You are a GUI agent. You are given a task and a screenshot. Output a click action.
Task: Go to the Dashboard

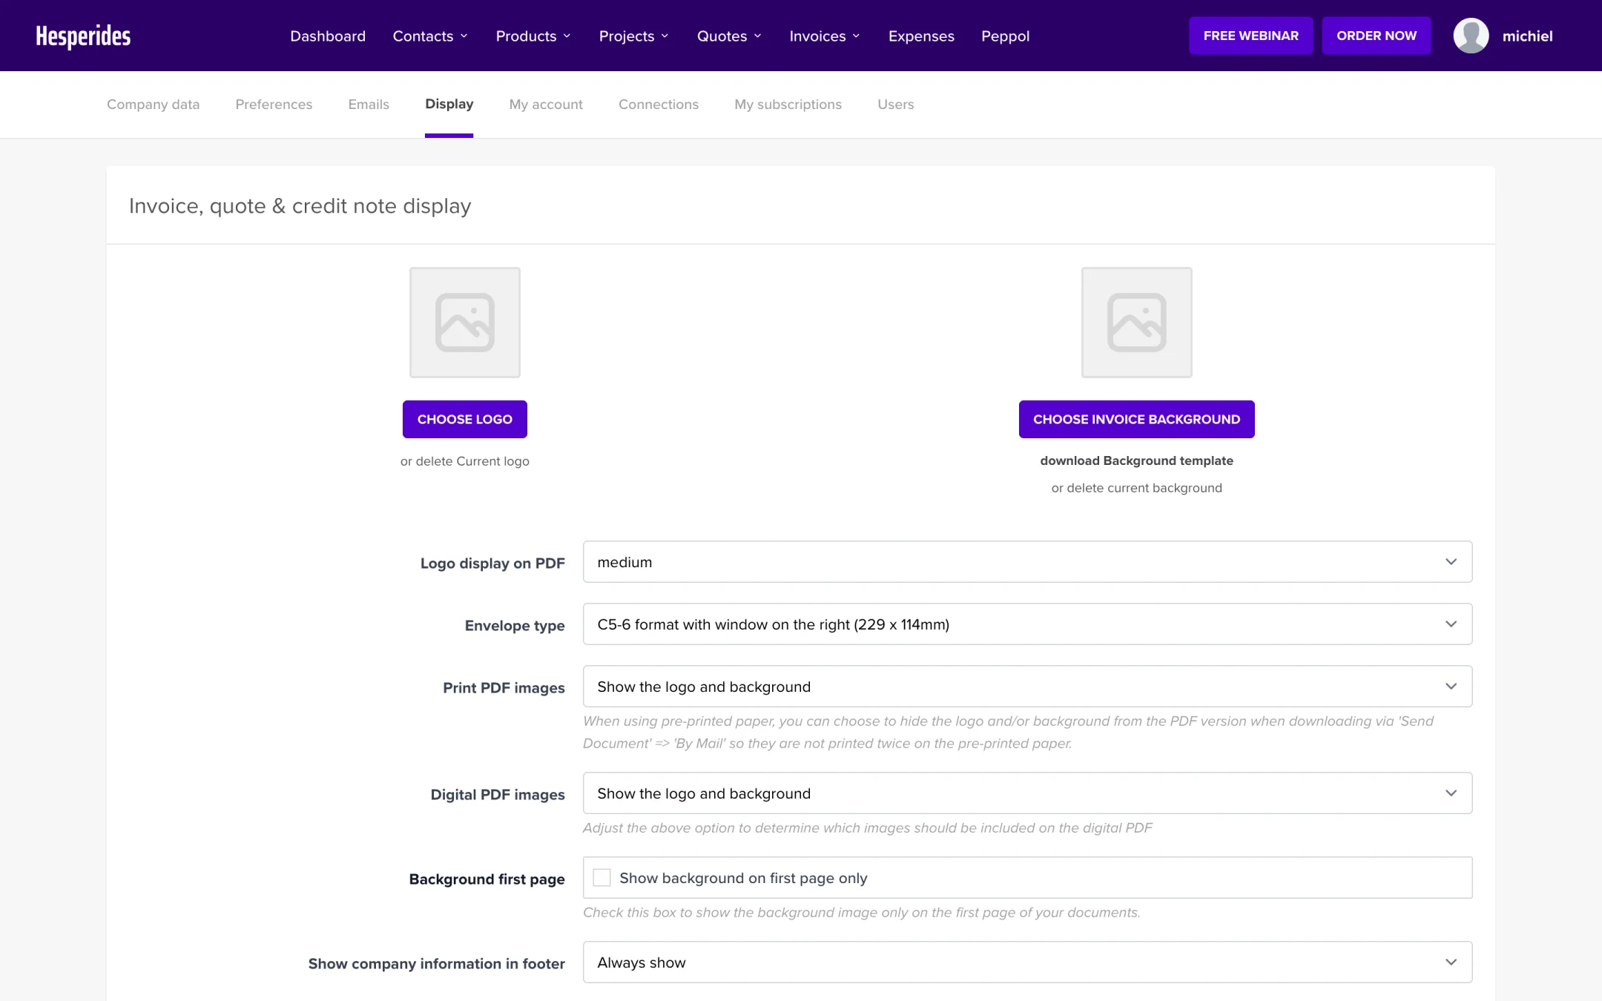tap(328, 36)
